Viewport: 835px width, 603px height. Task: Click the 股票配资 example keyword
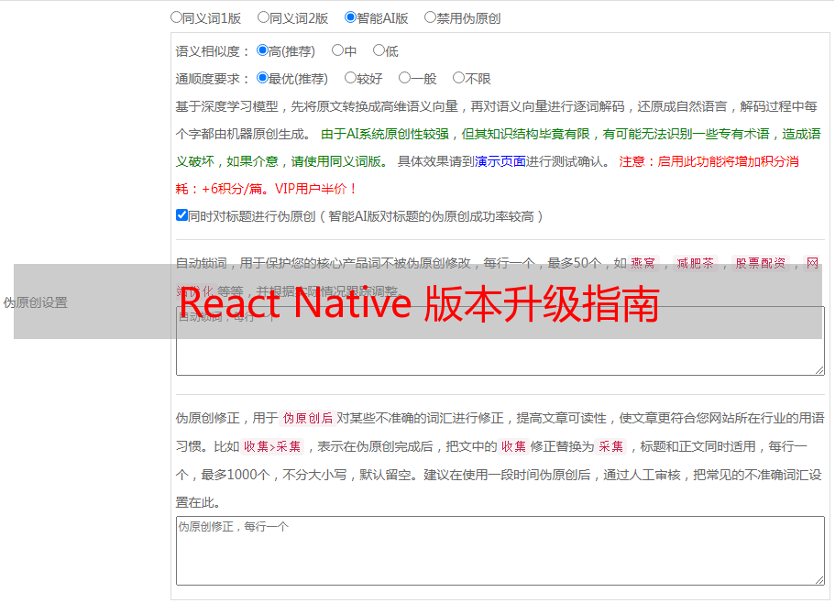[x=761, y=263]
